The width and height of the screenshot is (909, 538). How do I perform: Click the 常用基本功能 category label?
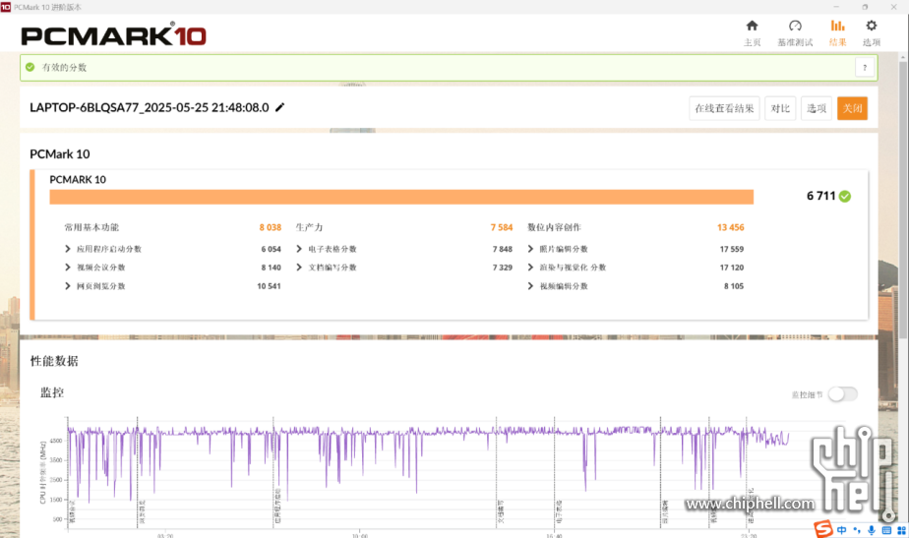pyautogui.click(x=91, y=227)
